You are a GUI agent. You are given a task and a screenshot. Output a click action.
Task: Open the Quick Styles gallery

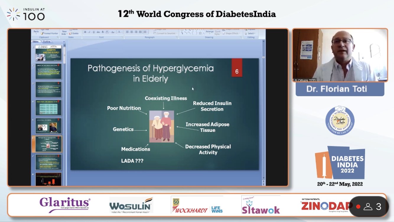coord(217,33)
